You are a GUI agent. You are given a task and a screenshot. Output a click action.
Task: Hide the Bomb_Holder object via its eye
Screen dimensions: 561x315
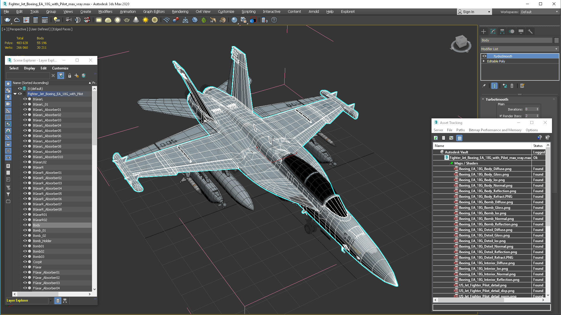click(25, 241)
